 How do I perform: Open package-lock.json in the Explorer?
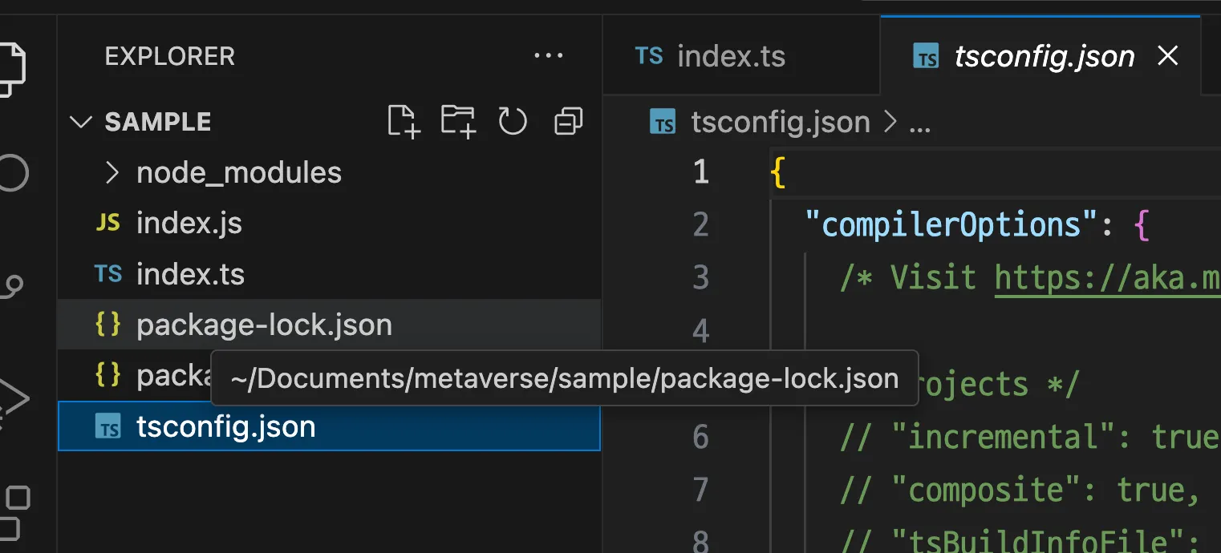(x=264, y=325)
